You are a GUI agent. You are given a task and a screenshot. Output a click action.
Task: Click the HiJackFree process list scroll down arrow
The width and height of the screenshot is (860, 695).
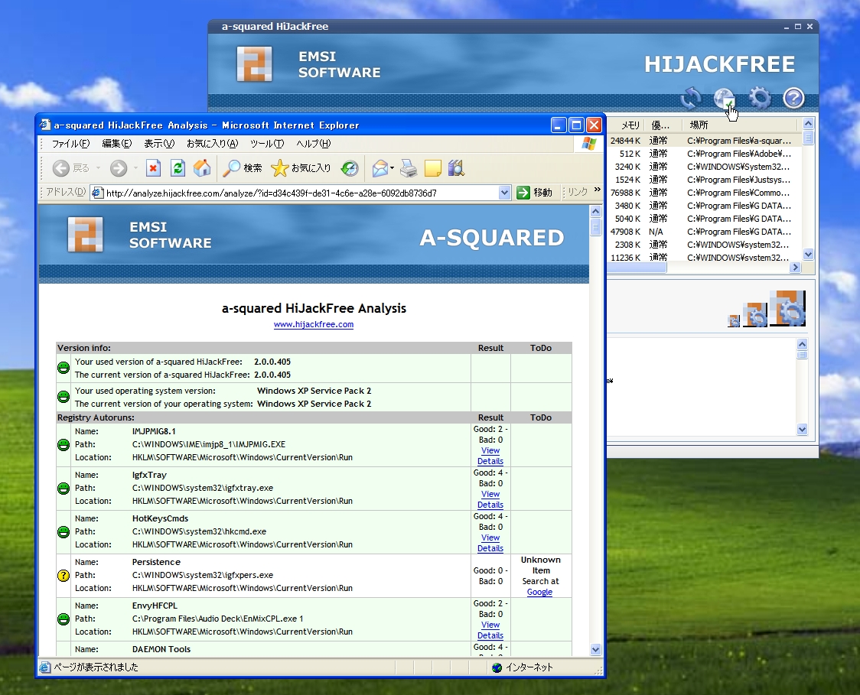click(808, 254)
